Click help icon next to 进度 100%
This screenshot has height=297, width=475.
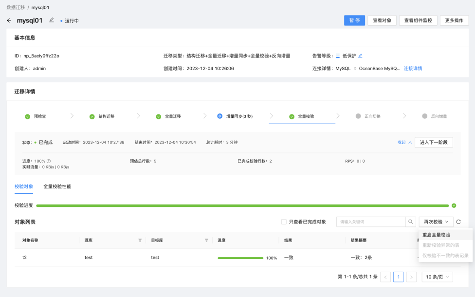pyautogui.click(x=49, y=161)
